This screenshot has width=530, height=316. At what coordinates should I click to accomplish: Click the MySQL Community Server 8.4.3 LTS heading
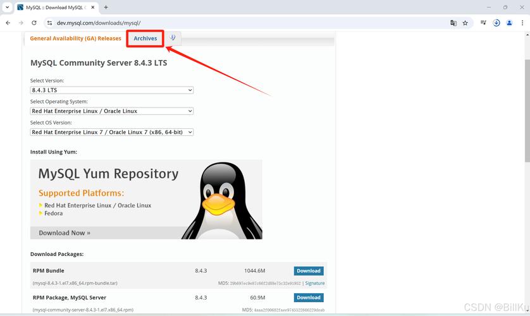point(99,63)
